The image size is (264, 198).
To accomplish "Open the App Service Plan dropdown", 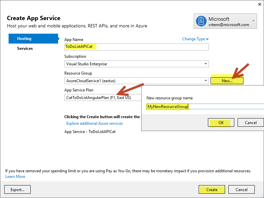I will 103,97.
